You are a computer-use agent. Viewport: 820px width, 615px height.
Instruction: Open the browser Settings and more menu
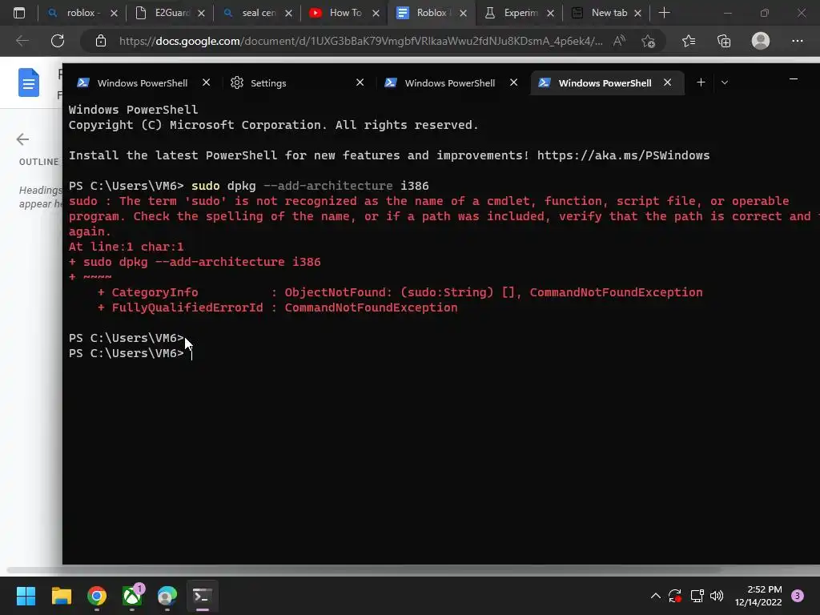tap(797, 41)
